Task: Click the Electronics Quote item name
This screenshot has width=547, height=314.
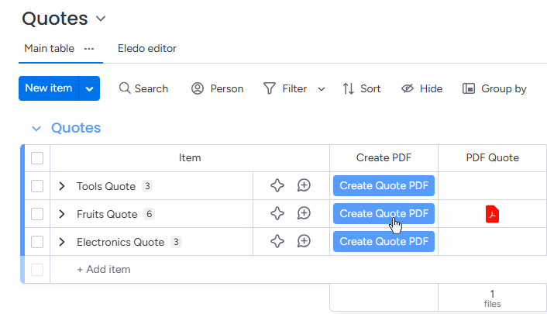Action: point(120,242)
